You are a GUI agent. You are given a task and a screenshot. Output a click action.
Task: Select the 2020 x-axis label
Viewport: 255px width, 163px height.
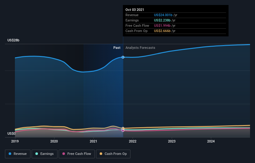(54, 141)
